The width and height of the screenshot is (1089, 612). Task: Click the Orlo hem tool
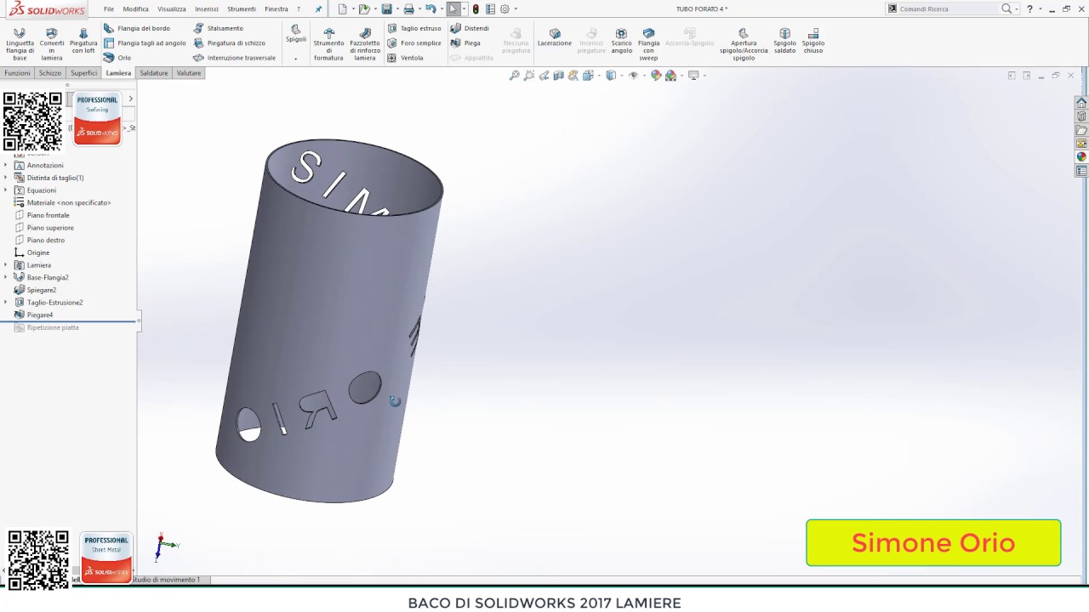tap(117, 58)
